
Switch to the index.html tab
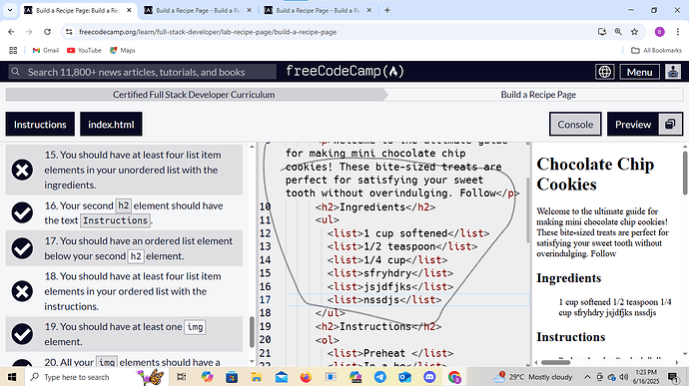click(x=111, y=125)
